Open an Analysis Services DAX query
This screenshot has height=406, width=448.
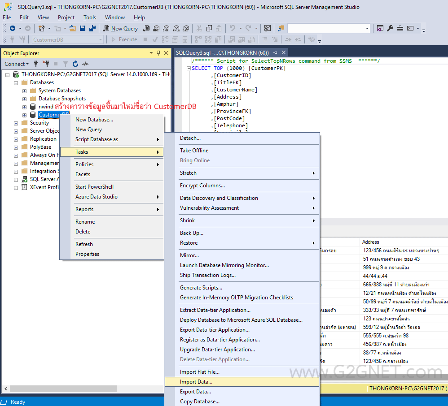coord(186,28)
